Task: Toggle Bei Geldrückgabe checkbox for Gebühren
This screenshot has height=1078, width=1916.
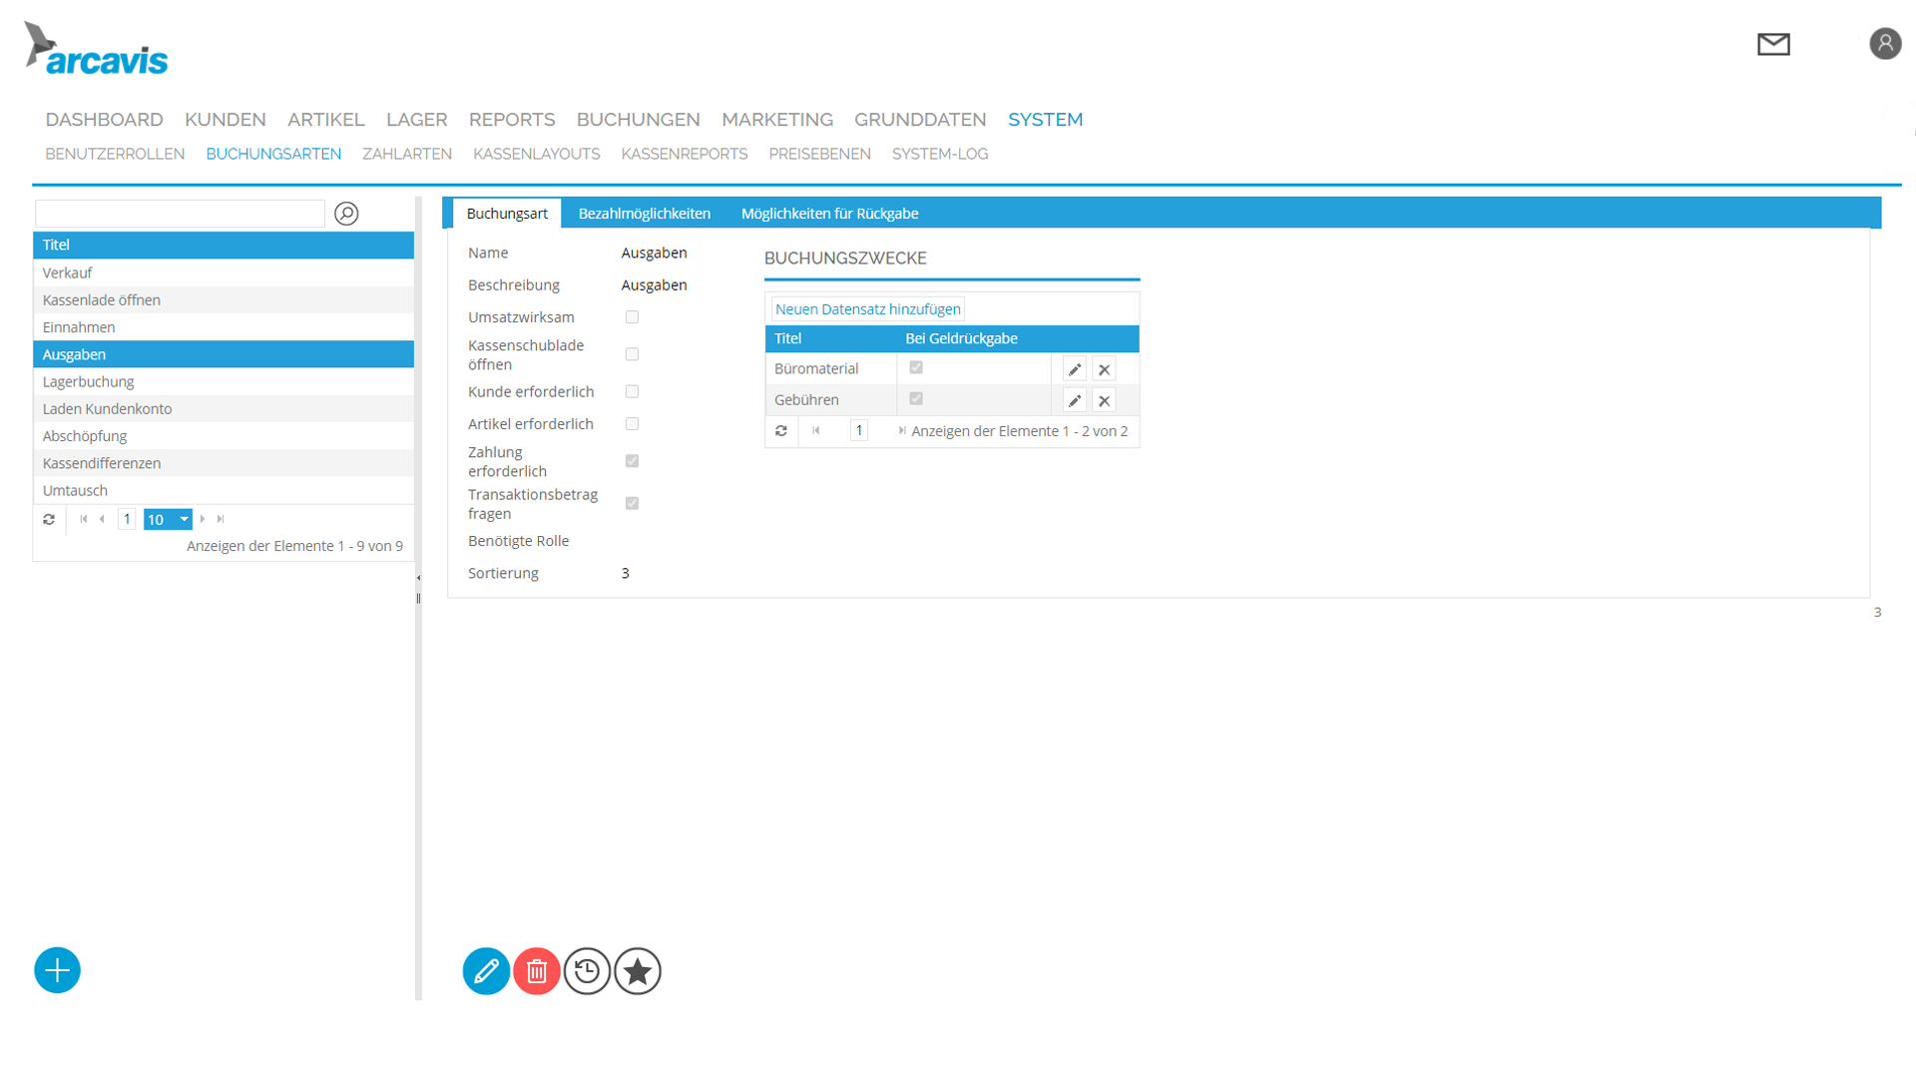Action: 916,398
